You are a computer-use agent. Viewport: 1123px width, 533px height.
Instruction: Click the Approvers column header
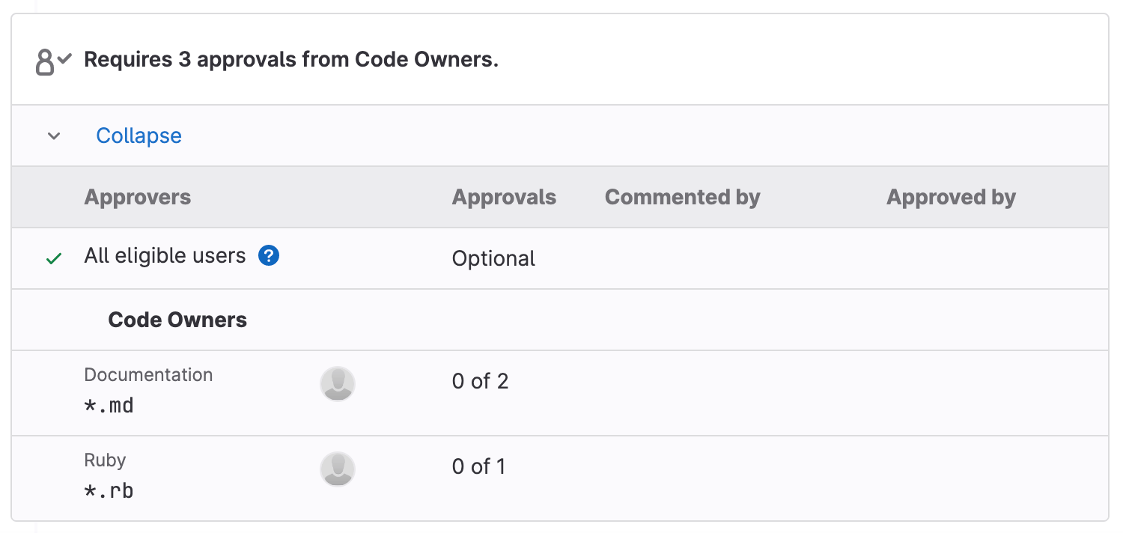click(137, 197)
